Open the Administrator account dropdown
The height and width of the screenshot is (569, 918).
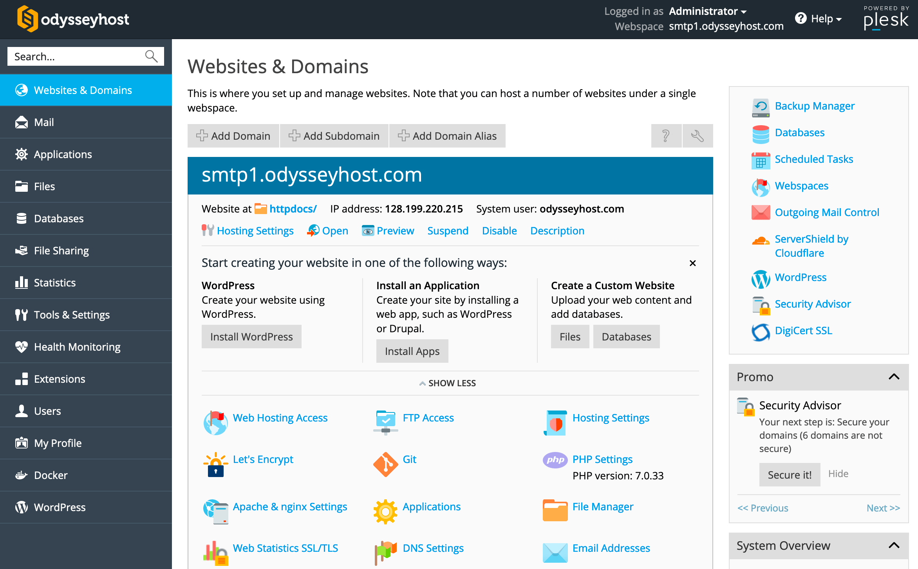pyautogui.click(x=707, y=11)
